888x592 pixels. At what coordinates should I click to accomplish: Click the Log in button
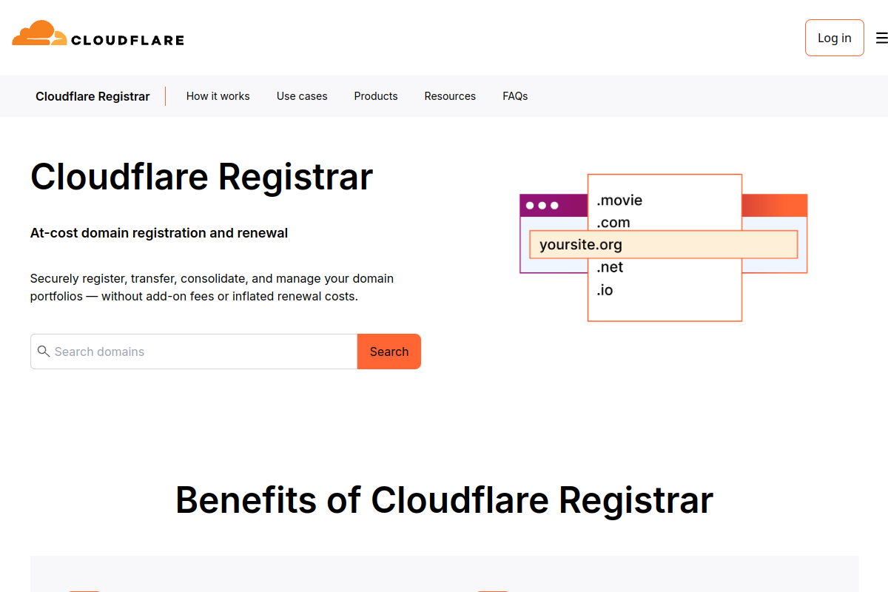point(834,38)
